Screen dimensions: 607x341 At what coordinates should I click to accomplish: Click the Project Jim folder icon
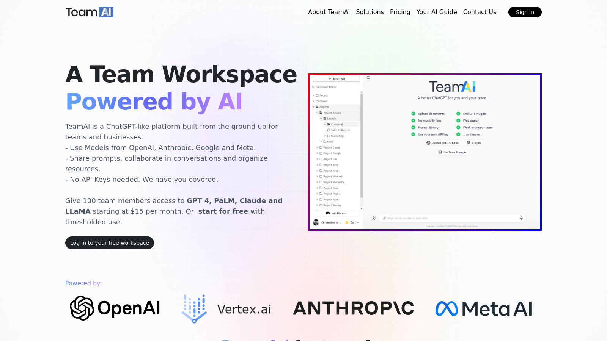pyautogui.click(x=321, y=159)
